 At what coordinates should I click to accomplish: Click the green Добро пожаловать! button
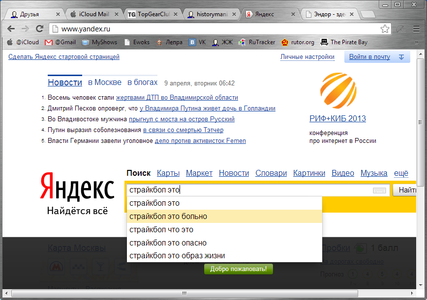click(x=238, y=269)
